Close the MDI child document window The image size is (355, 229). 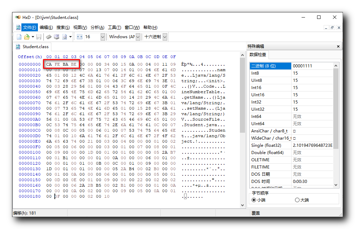[339, 28]
